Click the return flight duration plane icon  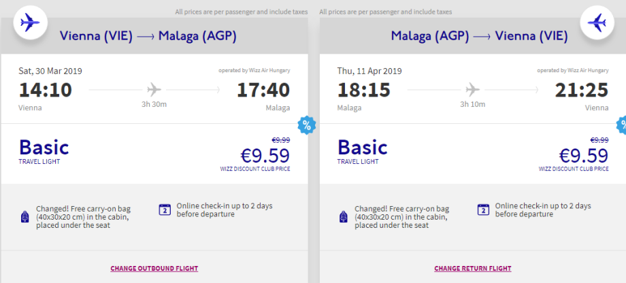[473, 89]
